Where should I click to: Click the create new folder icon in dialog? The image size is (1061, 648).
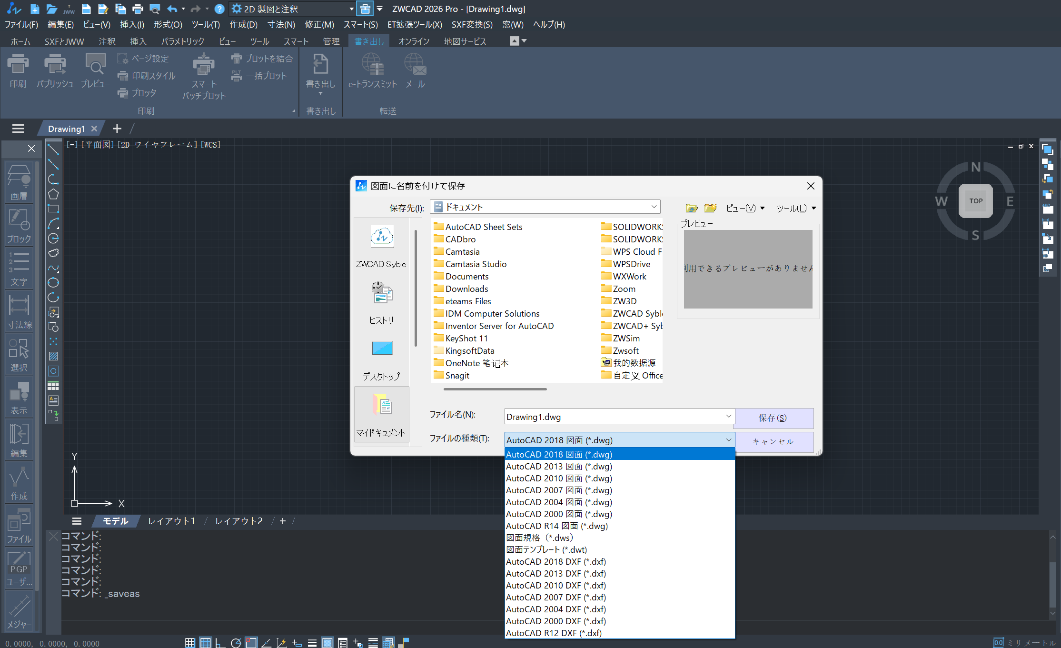click(710, 208)
